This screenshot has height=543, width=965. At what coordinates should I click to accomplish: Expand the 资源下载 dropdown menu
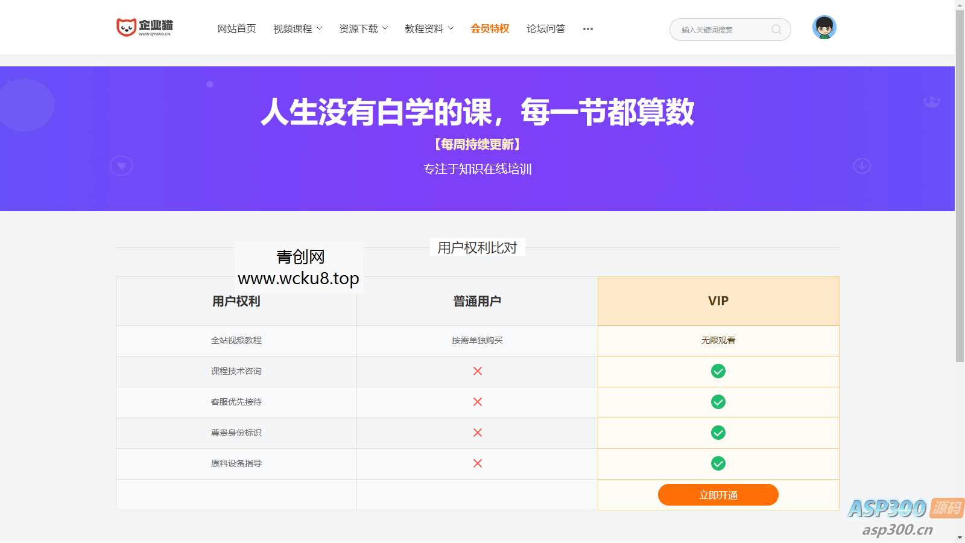tap(359, 28)
